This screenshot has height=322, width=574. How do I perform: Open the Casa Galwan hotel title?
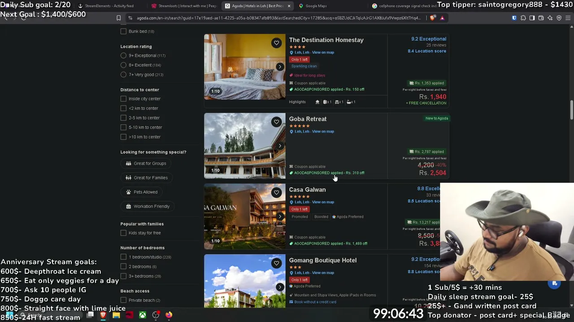point(307,190)
